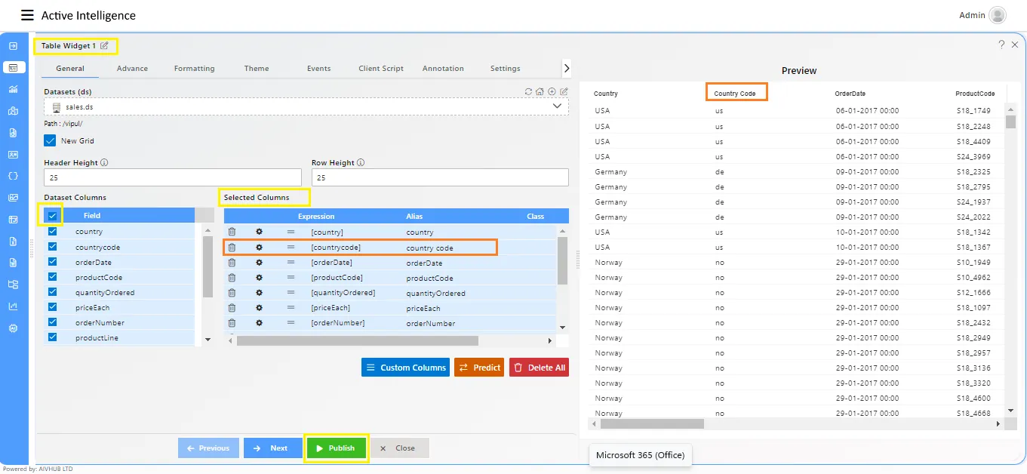This screenshot has height=474, width=1027.
Task: Click trash icon for [priceEach] row
Action: coord(232,308)
